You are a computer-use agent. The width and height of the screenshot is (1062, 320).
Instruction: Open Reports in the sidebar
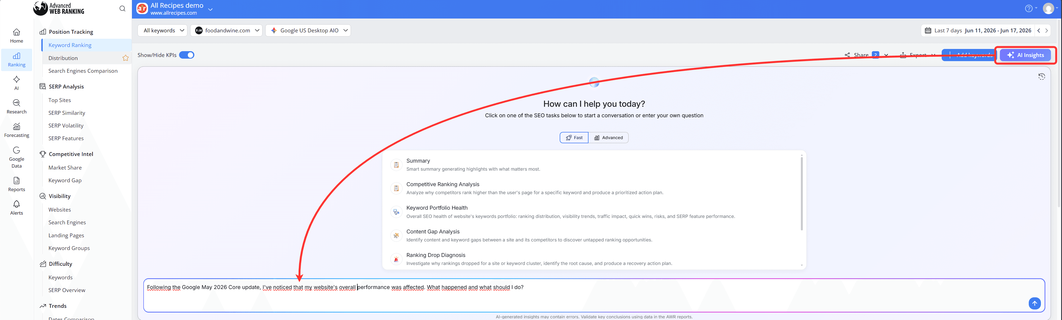(16, 184)
